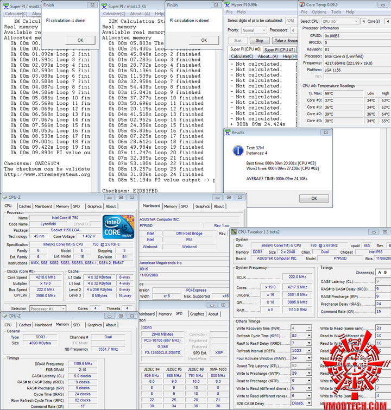The image size is (391, 410).
Task: Minimize the Core Temp window
Action: click(383, 5)
